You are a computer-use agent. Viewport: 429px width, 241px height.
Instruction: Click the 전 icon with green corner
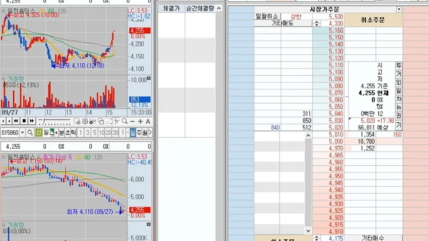coord(51,133)
